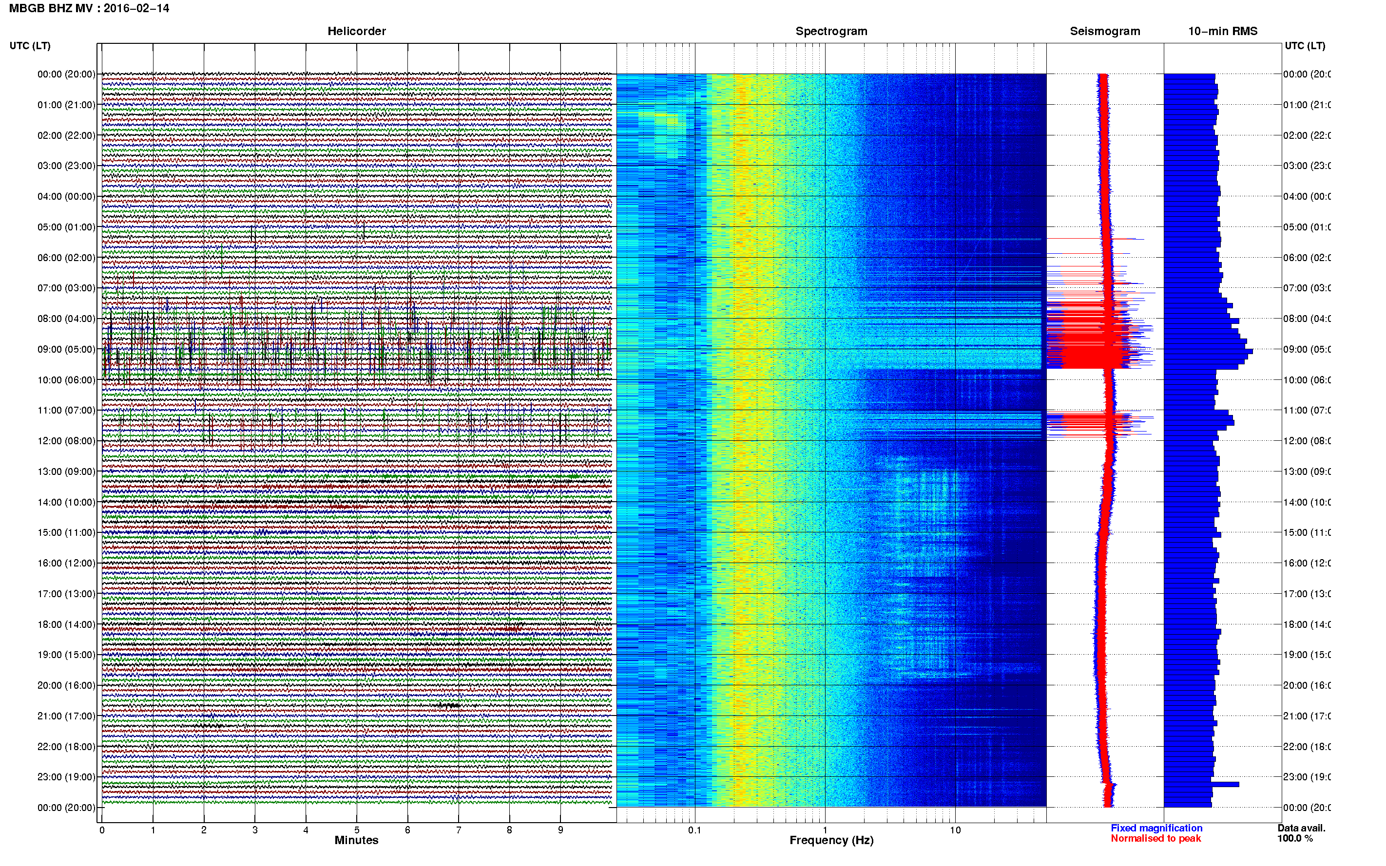Click the 'Normalised to peak' red legend text
Screen dimensions: 1386x866
click(1155, 839)
